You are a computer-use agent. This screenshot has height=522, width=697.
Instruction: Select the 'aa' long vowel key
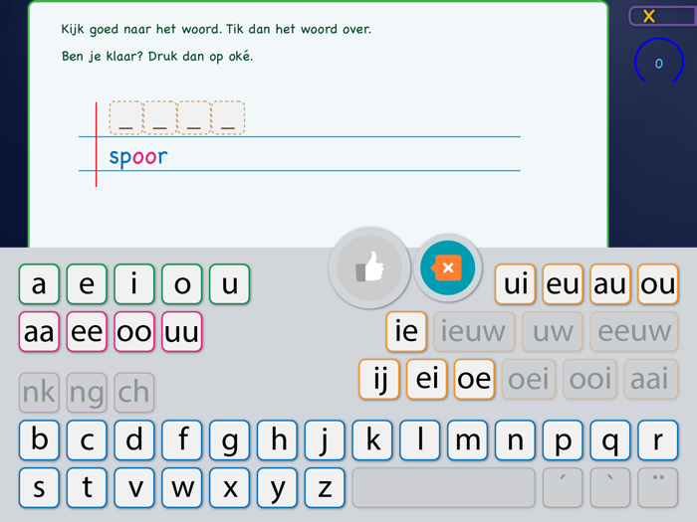click(x=39, y=331)
